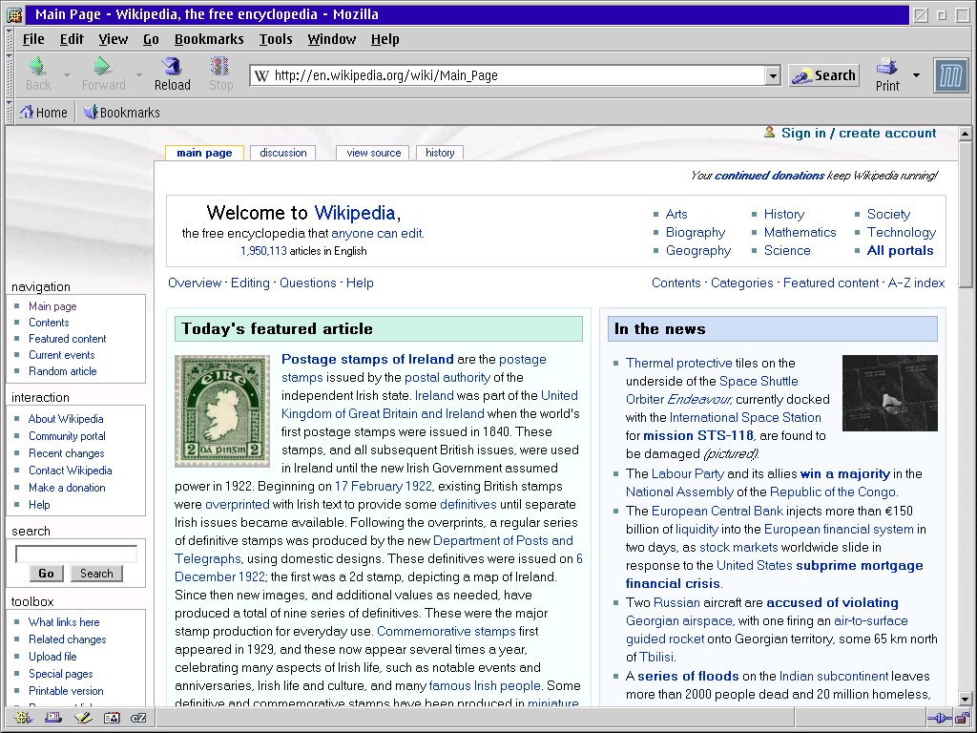The width and height of the screenshot is (977, 733).
Task: Open the Bookmarks menu
Action: coord(209,39)
